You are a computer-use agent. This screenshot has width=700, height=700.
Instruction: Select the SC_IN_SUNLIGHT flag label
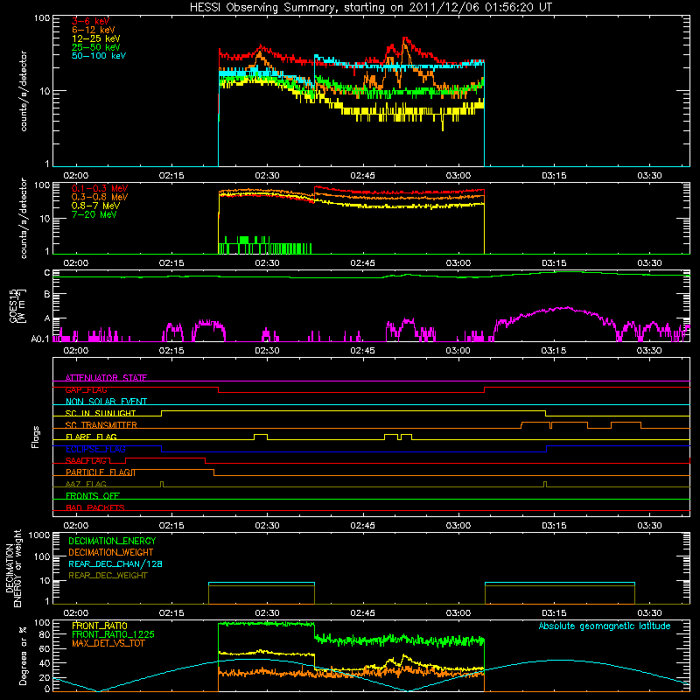coord(101,413)
